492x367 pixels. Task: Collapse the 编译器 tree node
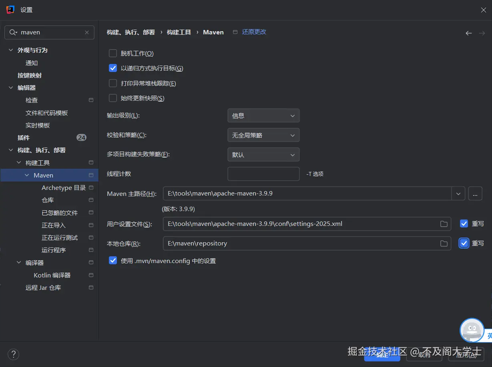(19, 263)
